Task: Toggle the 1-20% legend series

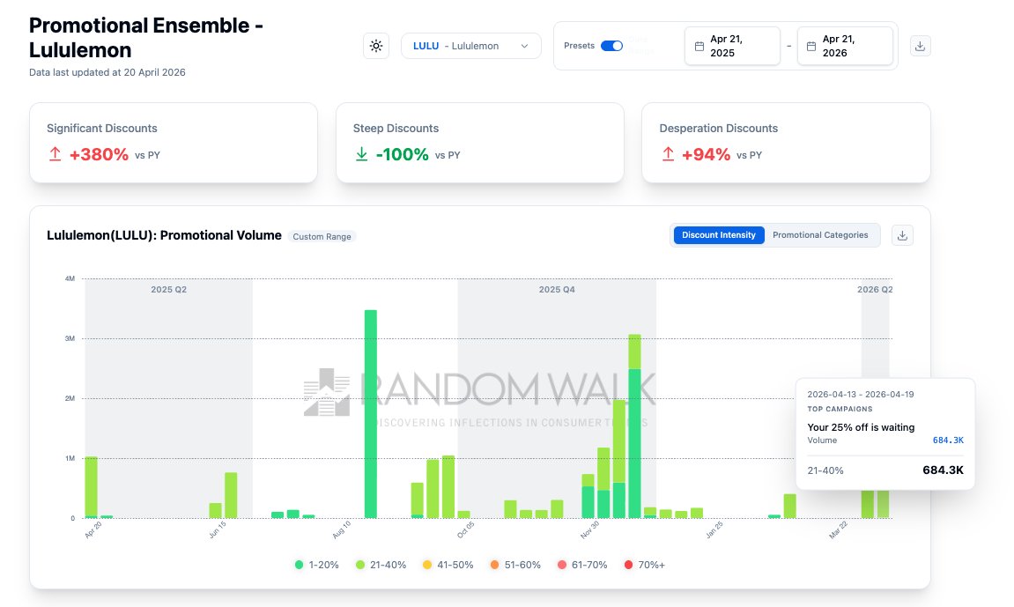Action: [317, 565]
